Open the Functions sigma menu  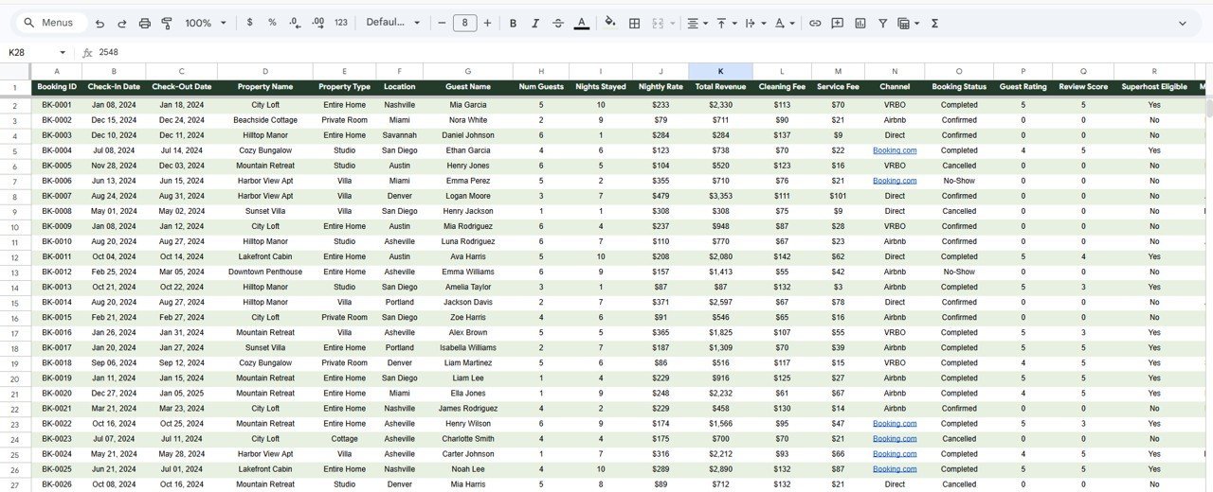tap(934, 23)
